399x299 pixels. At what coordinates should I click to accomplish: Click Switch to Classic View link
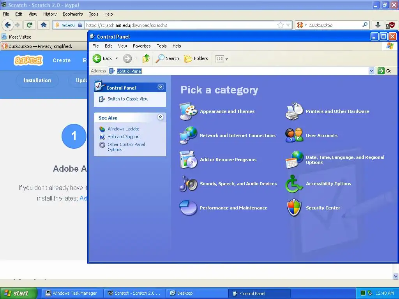[x=128, y=99]
